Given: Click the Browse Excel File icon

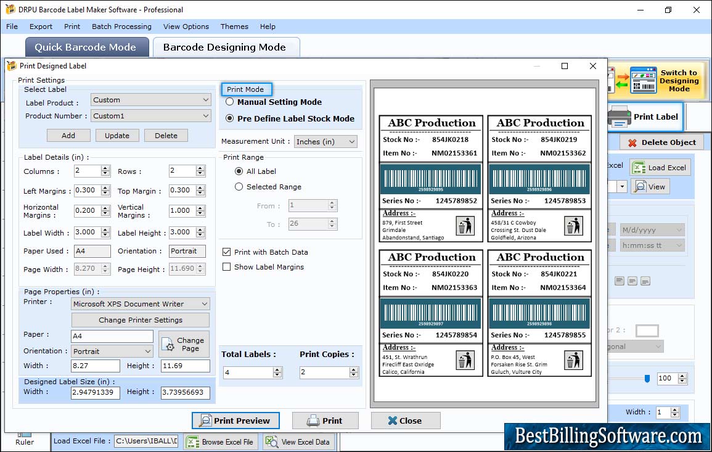Looking at the screenshot, I should (193, 442).
